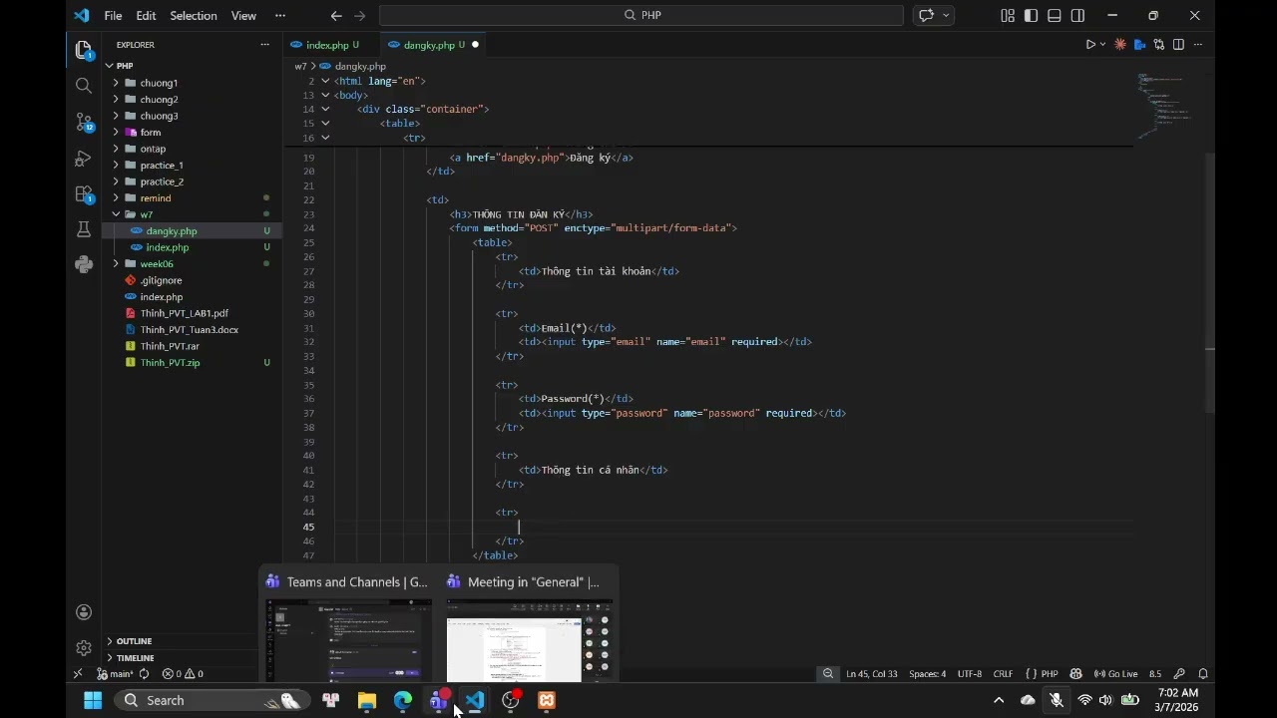The height and width of the screenshot is (718, 1277).
Task: Open File Explorer from the taskbar
Action: click(367, 700)
